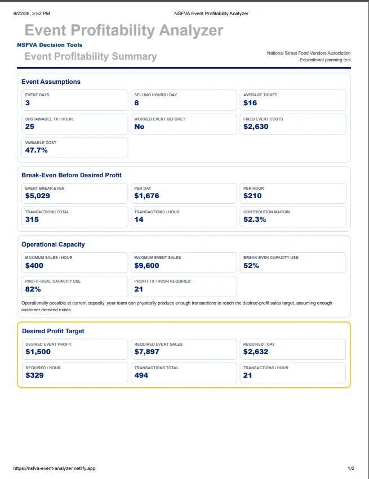
Task: Click the Maximum Sales / Hour $400 card
Action: click(x=75, y=263)
